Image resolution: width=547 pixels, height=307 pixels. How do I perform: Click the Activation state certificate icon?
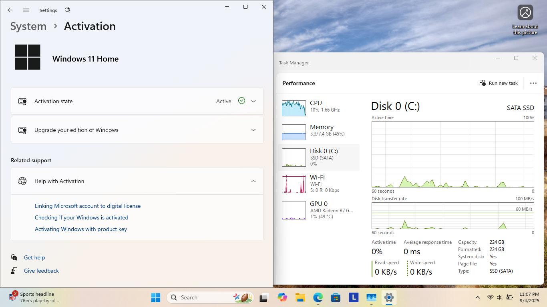tap(22, 101)
